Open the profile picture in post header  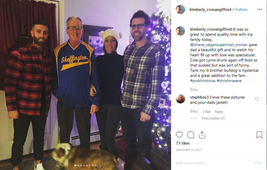[x=180, y=9]
